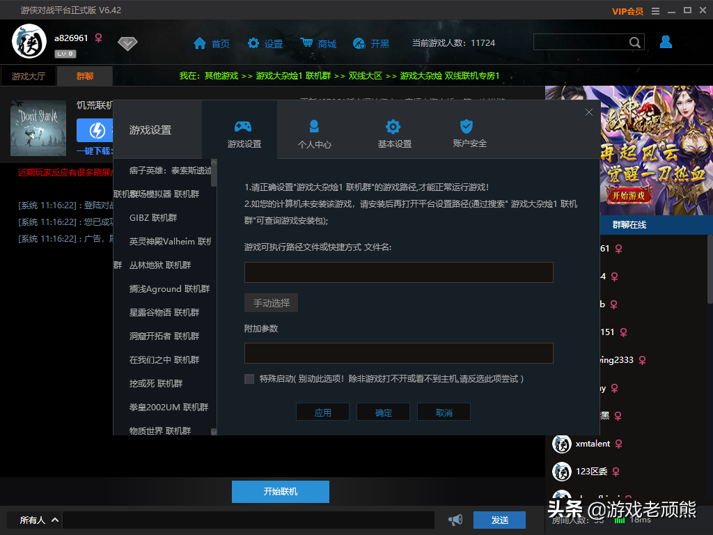Click the xmtalent user avatar
Image resolution: width=713 pixels, height=535 pixels.
click(x=562, y=444)
